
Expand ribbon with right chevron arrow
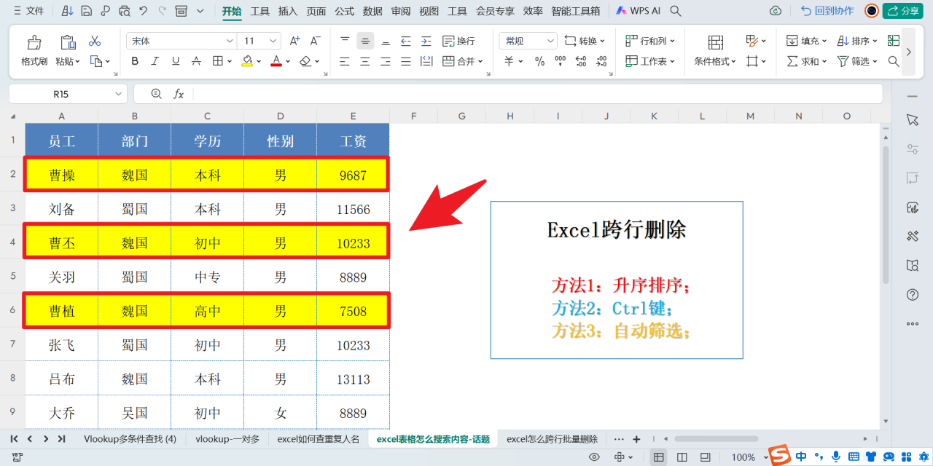click(x=908, y=52)
